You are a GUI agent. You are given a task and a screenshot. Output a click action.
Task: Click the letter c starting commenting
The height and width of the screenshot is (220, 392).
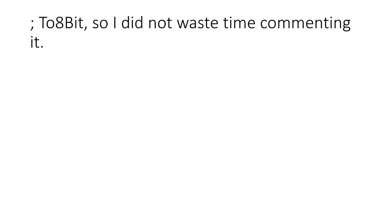coord(265,24)
